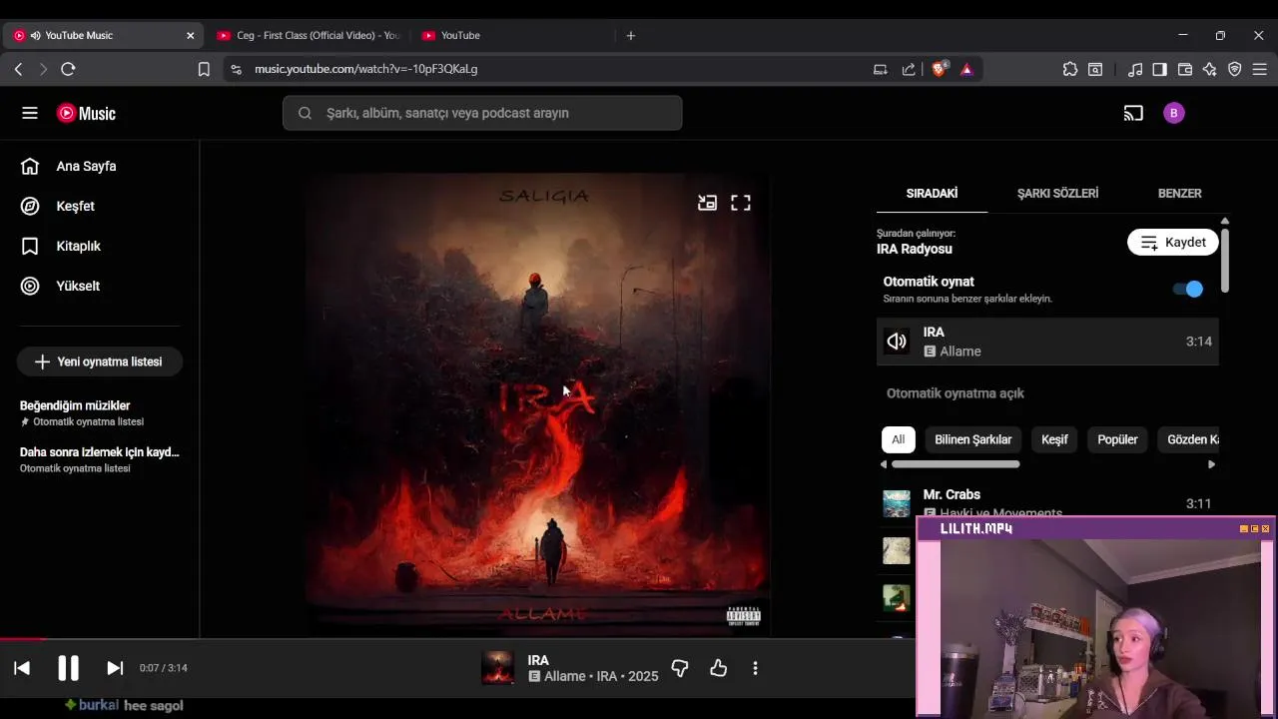This screenshot has width=1278, height=719.
Task: Switch to Ceg - First Class tab
Action: coord(307,35)
